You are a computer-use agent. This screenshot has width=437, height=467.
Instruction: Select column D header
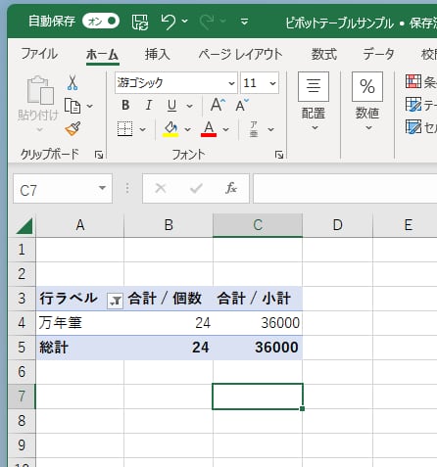(x=338, y=225)
